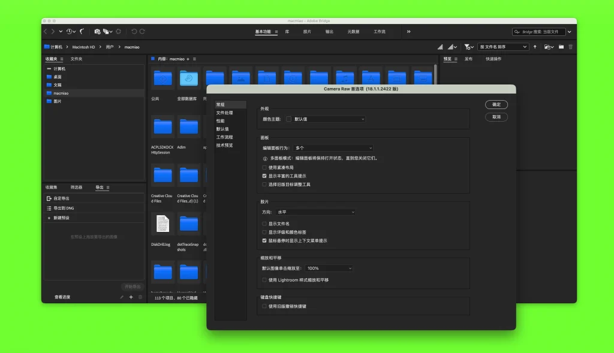This screenshot has width=614, height=353.
Task: Click the workspace overflow double-chevron
Action: pos(408,32)
